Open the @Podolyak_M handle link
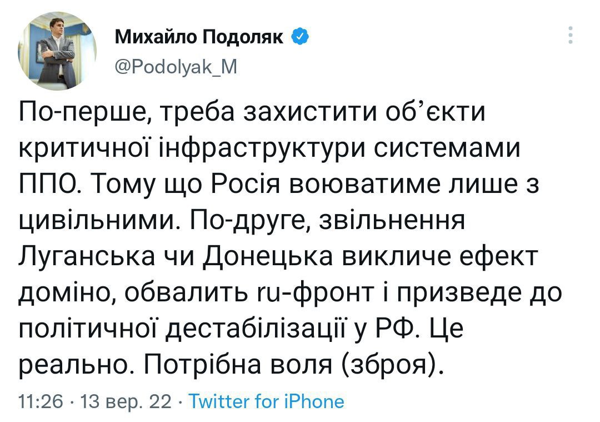Viewport: 600px width, 422px height. click(176, 67)
